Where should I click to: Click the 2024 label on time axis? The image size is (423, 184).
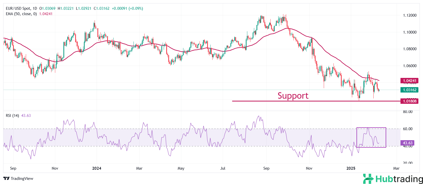(x=97, y=168)
